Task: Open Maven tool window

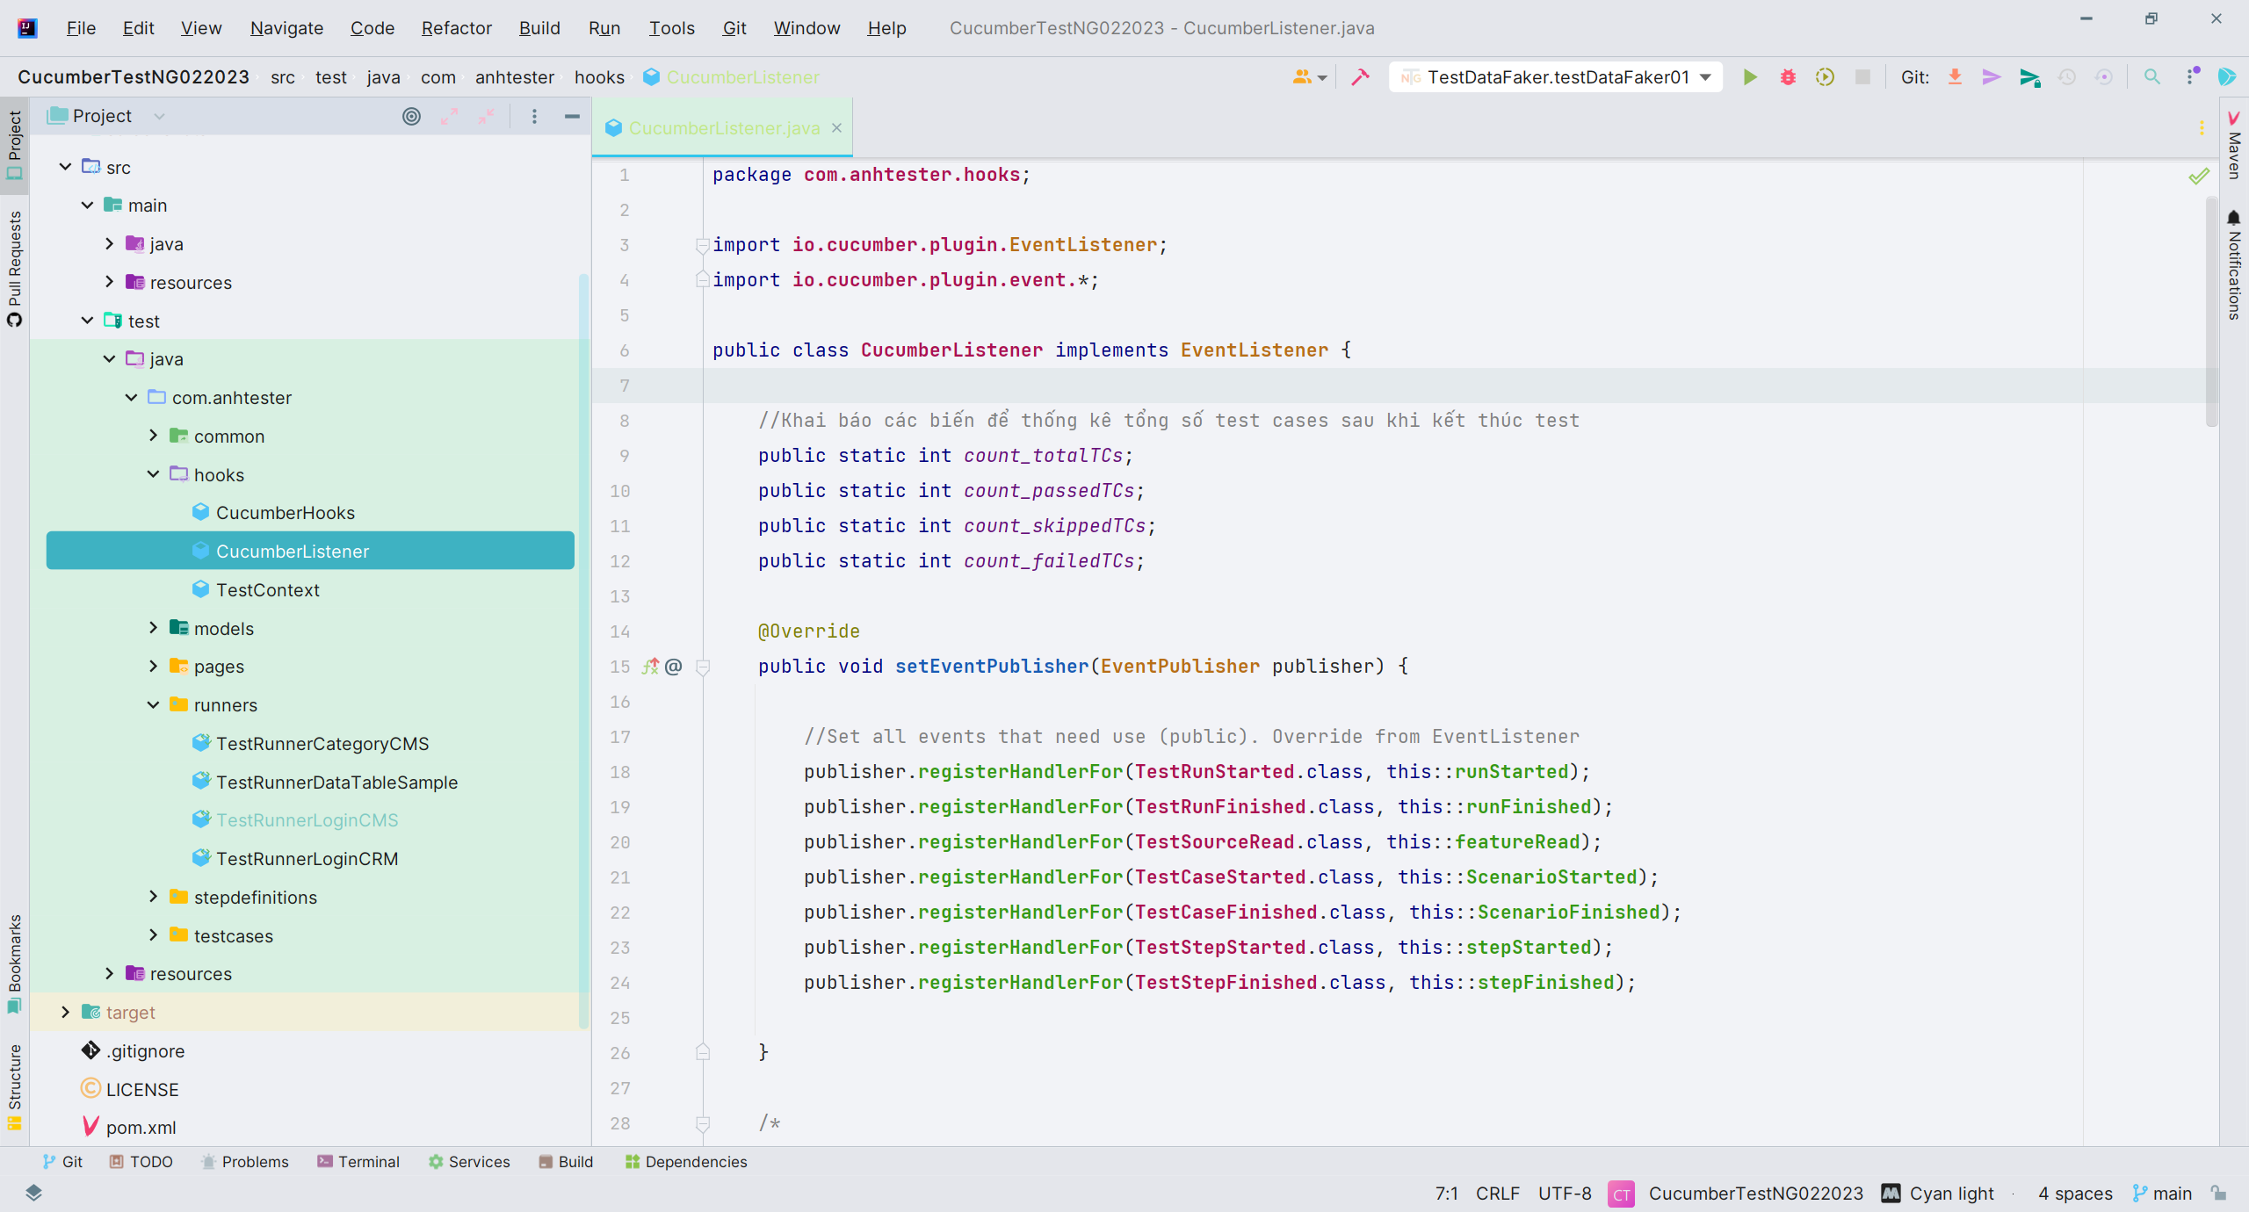Action: tap(2234, 145)
